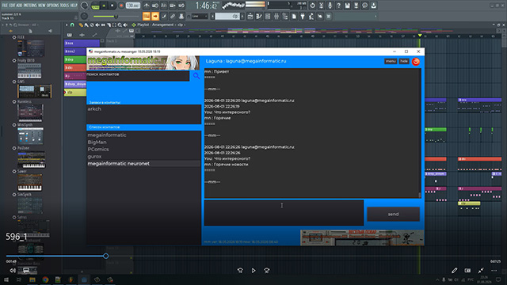
Task: Toggle the playlist magnet snap icon
Action: coord(72,25)
